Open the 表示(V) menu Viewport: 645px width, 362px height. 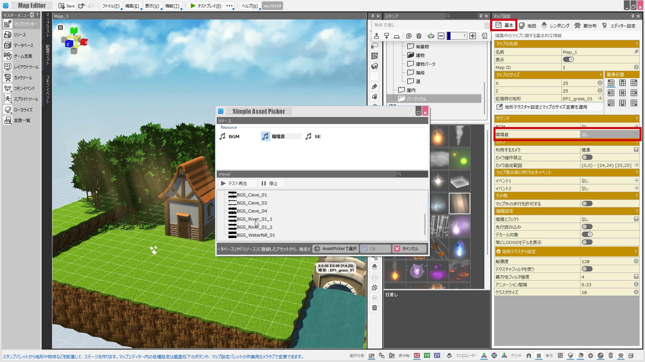point(152,6)
